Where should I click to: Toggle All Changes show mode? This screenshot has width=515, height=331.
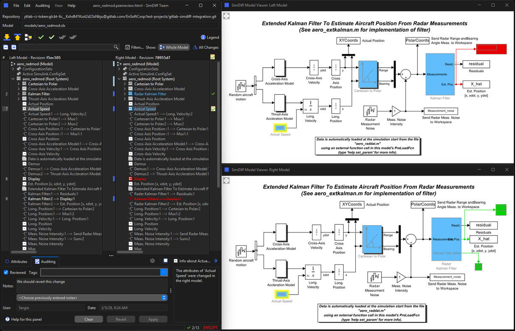pyautogui.click(x=206, y=48)
